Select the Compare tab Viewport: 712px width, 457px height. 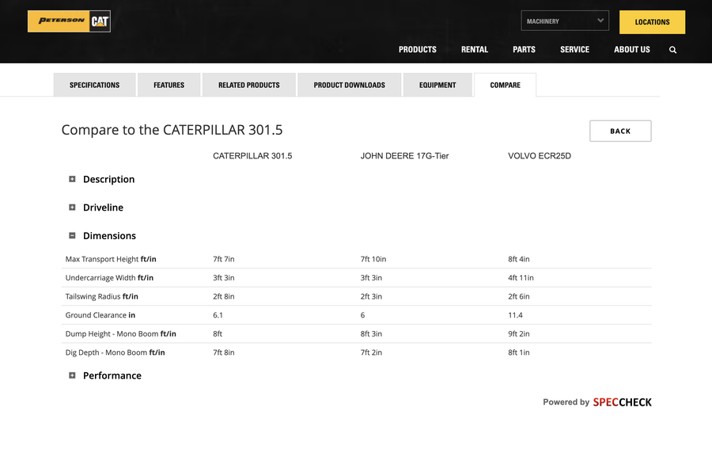click(x=505, y=85)
